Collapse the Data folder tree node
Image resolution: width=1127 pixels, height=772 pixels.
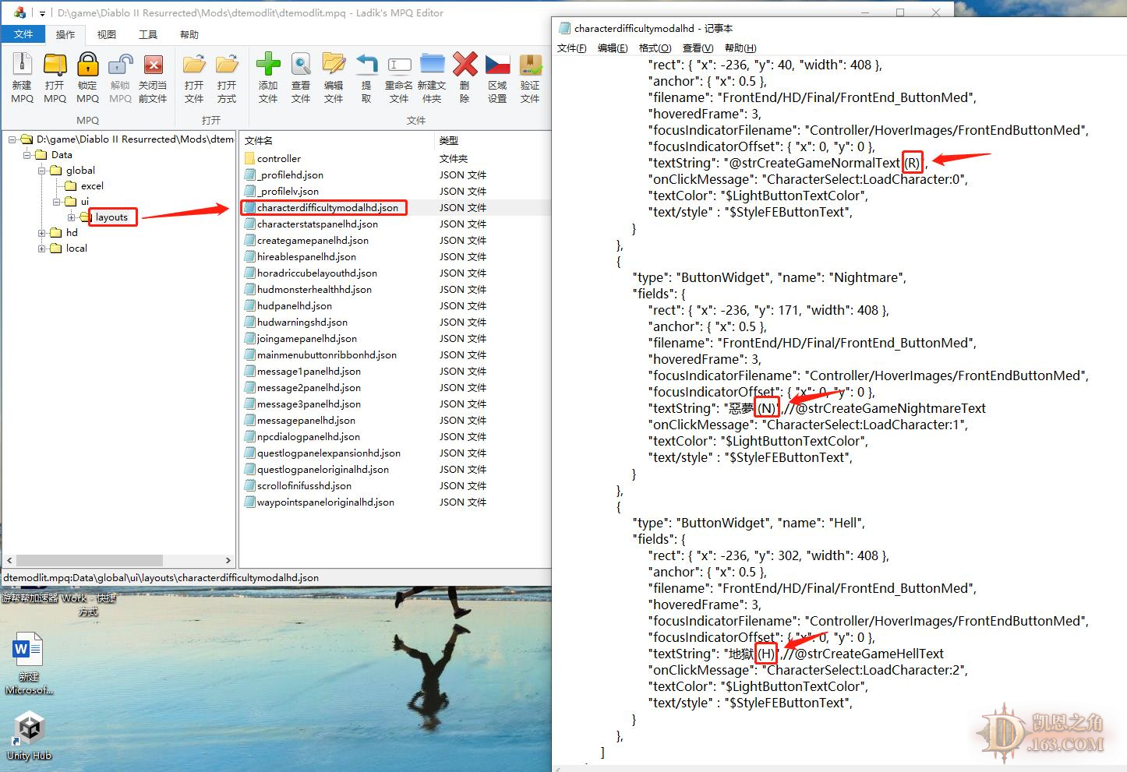click(27, 155)
